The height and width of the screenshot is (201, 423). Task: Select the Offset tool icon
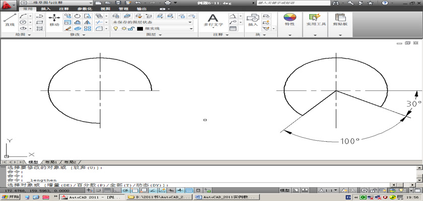pyautogui.click(x=78, y=22)
